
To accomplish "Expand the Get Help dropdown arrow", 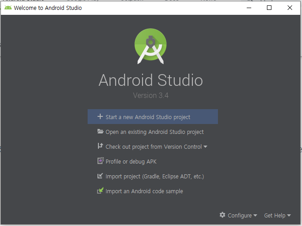I will (x=289, y=215).
